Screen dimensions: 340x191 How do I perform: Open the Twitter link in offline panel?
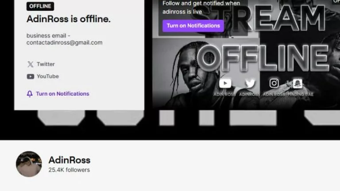[x=41, y=64]
